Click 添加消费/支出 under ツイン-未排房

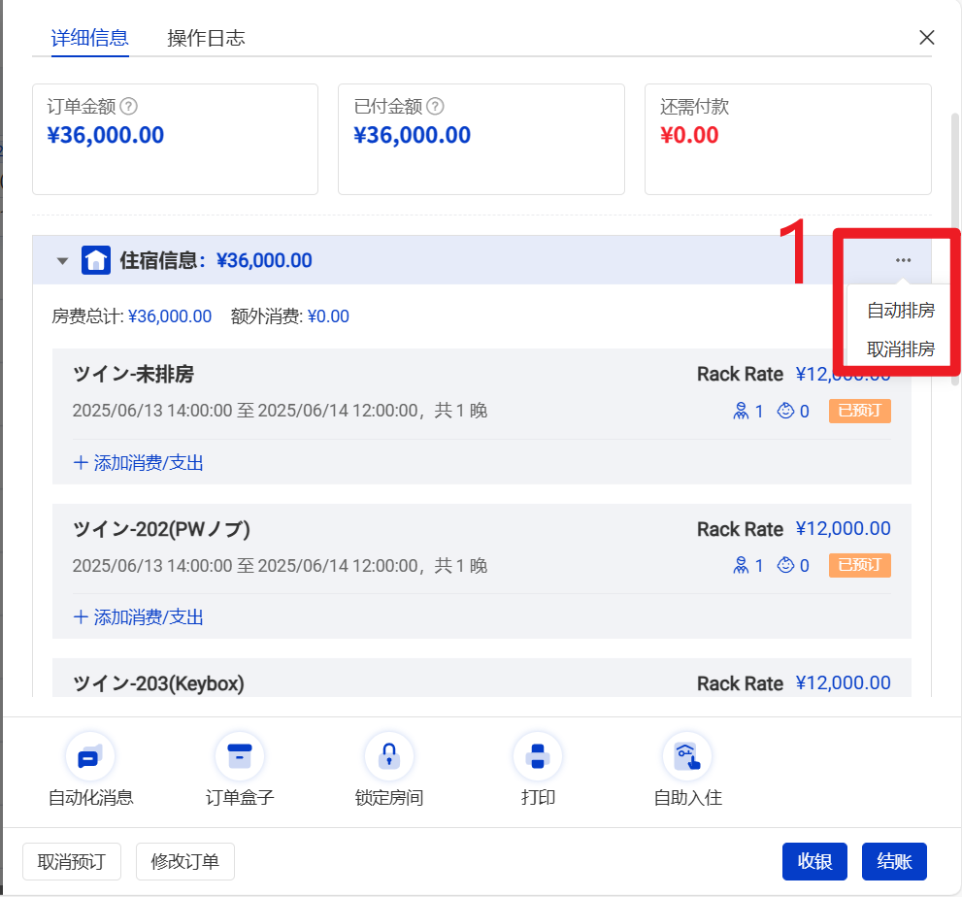tap(139, 463)
